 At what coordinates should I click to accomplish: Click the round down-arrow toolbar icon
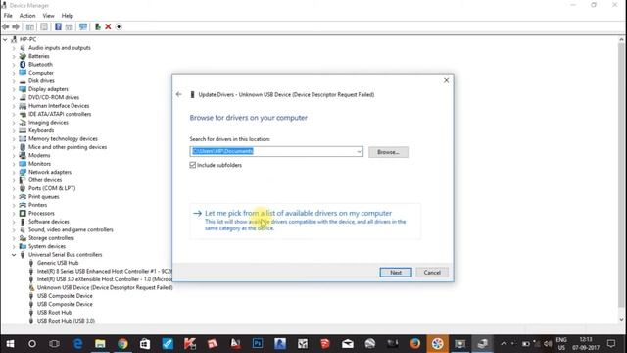click(119, 26)
